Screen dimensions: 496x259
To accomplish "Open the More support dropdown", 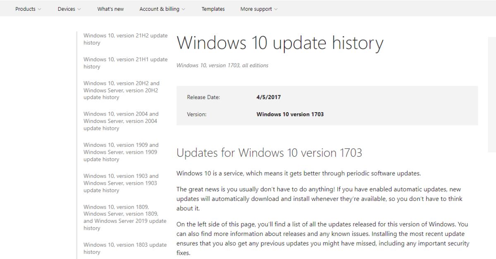I will click(x=259, y=9).
